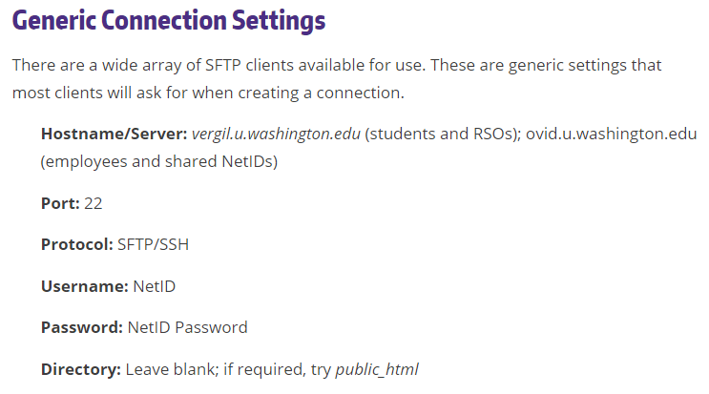Click the NetID Password value text
The width and height of the screenshot is (709, 394).
(188, 327)
